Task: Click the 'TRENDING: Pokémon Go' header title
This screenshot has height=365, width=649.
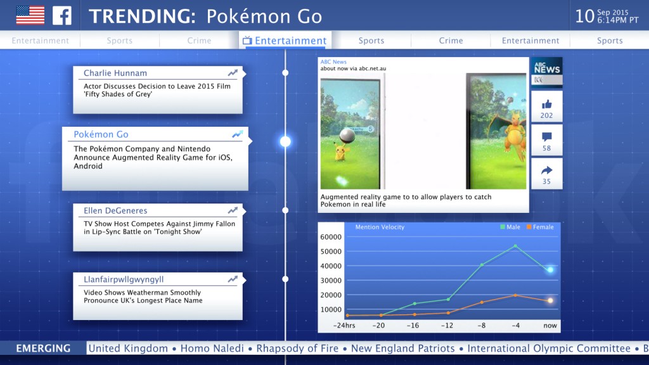Action: coord(205,16)
